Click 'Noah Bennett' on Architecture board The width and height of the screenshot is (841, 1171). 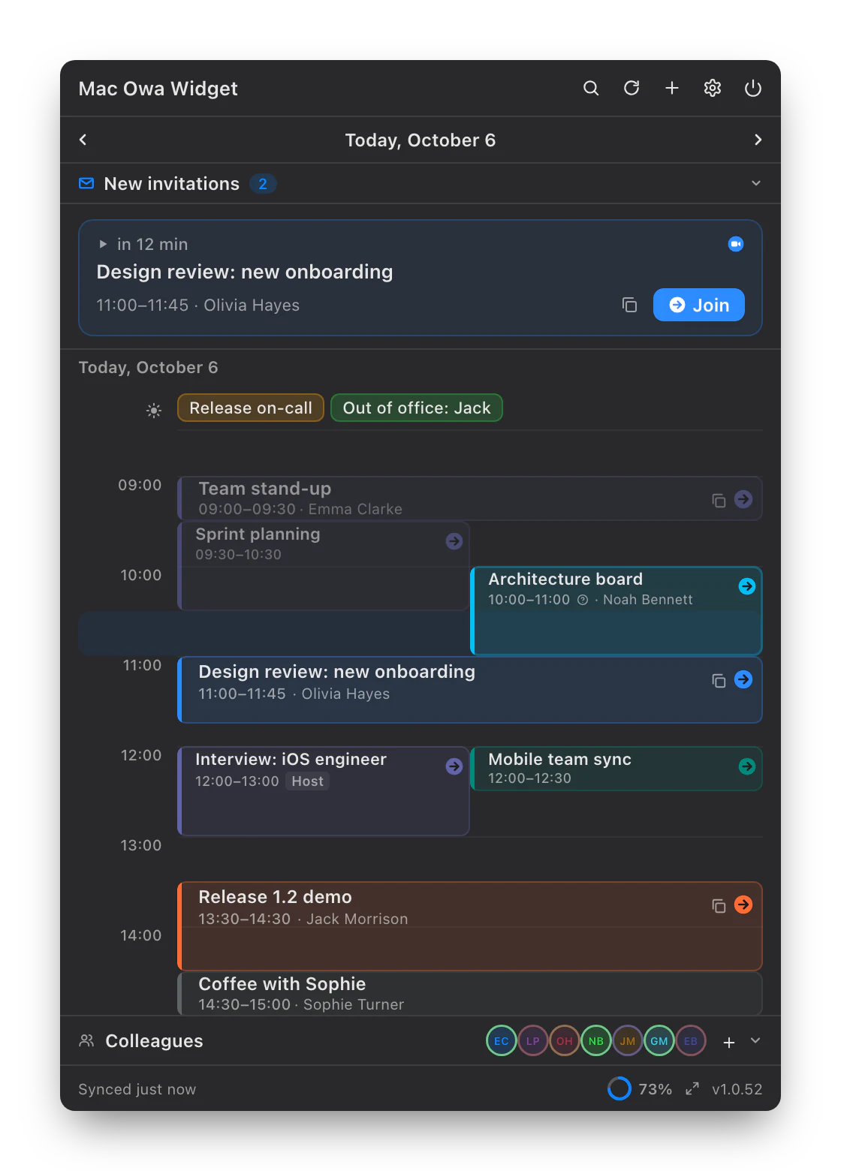[x=648, y=600]
